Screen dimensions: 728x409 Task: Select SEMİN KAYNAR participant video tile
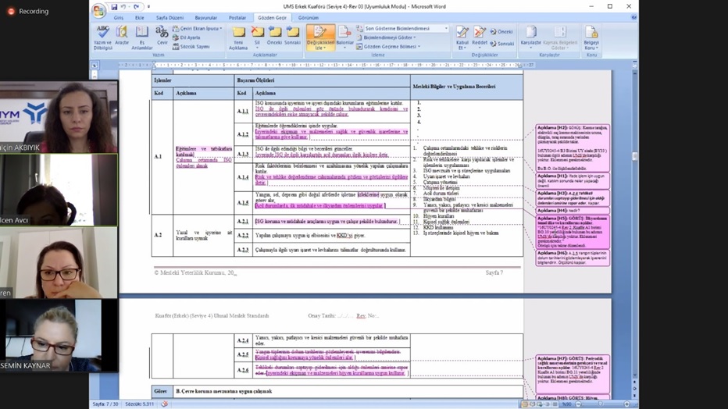(59, 335)
